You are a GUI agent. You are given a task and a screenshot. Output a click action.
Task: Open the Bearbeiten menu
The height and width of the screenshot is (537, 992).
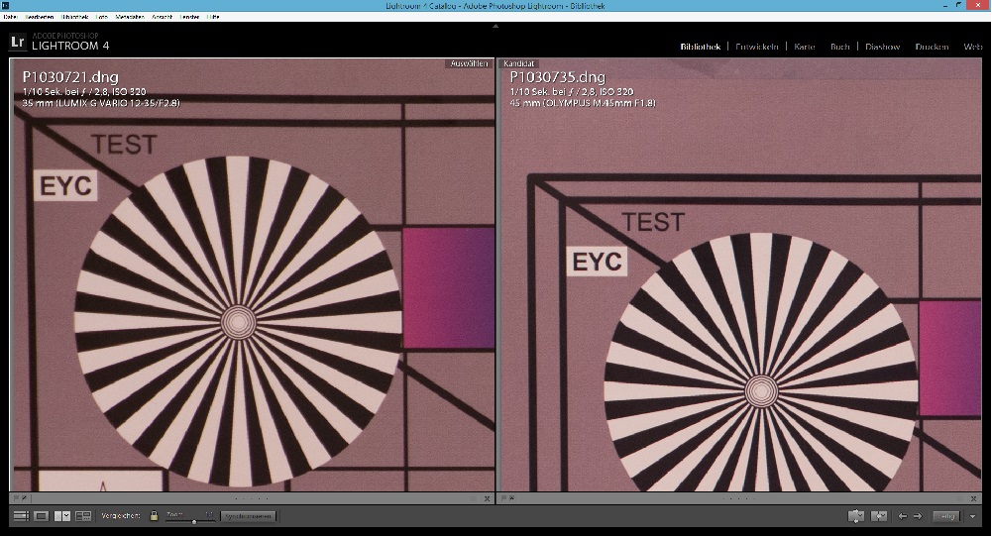pos(40,17)
